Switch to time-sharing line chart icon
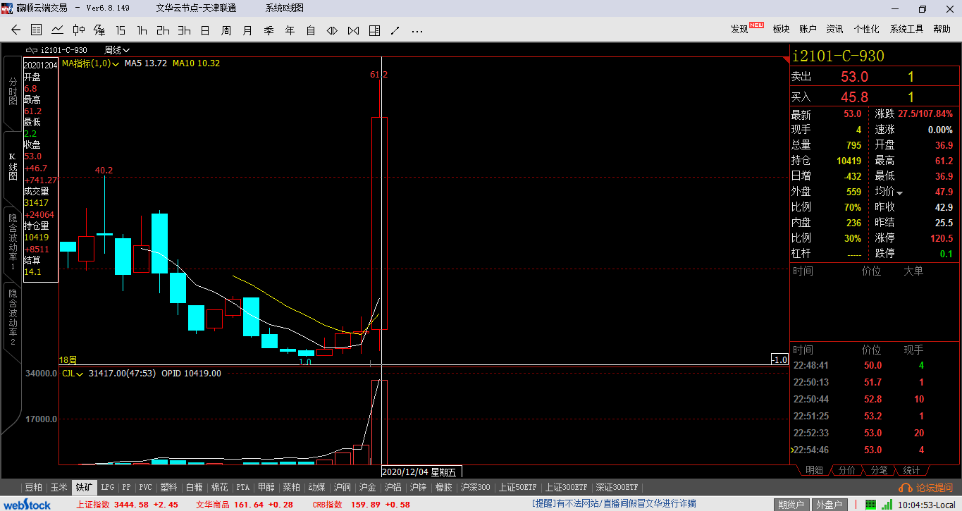 click(x=58, y=30)
